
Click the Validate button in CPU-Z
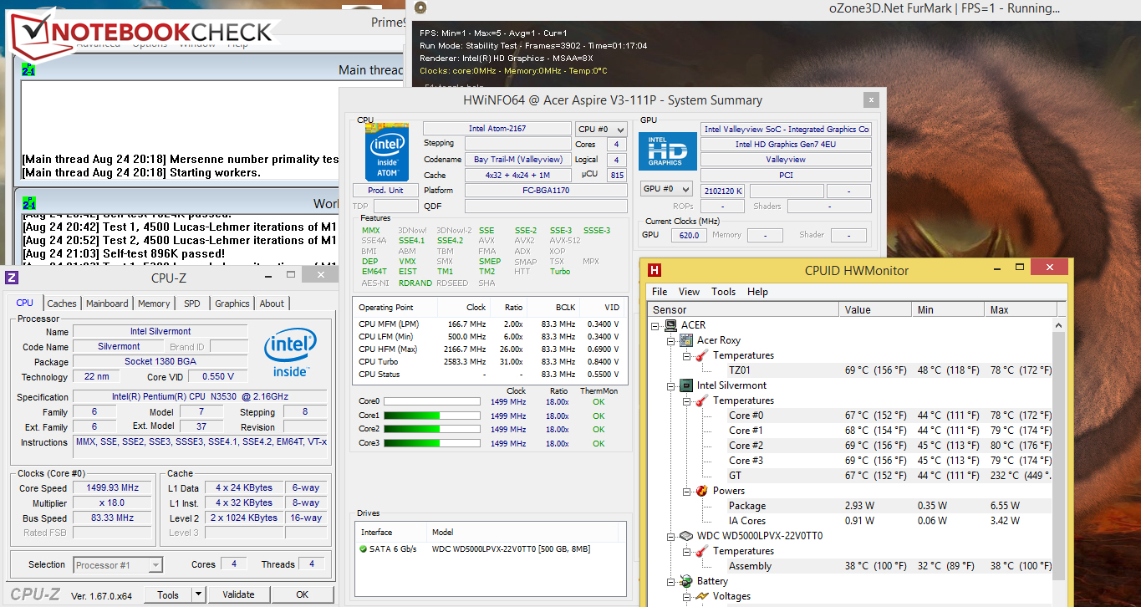(x=238, y=594)
